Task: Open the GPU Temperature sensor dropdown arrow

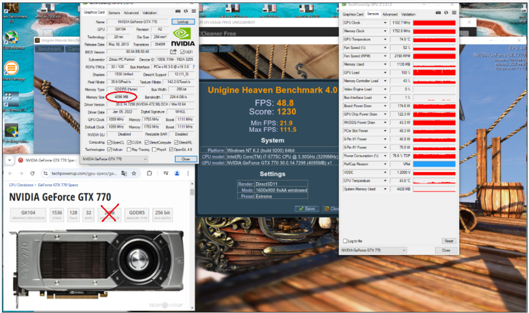Action: pyautogui.click(x=385, y=40)
